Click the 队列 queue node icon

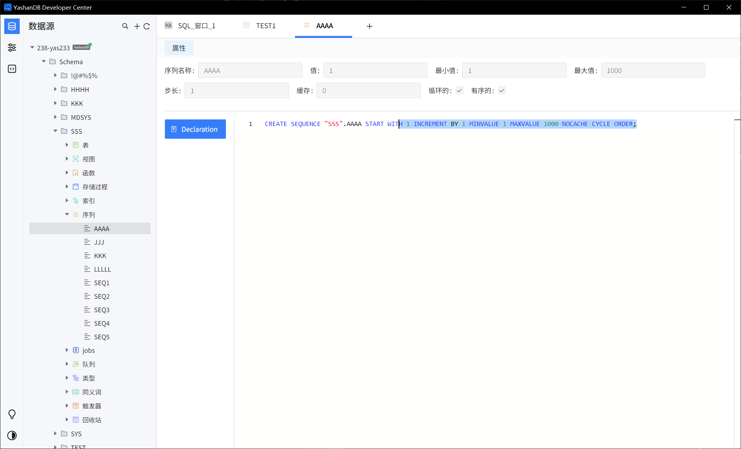pyautogui.click(x=76, y=364)
